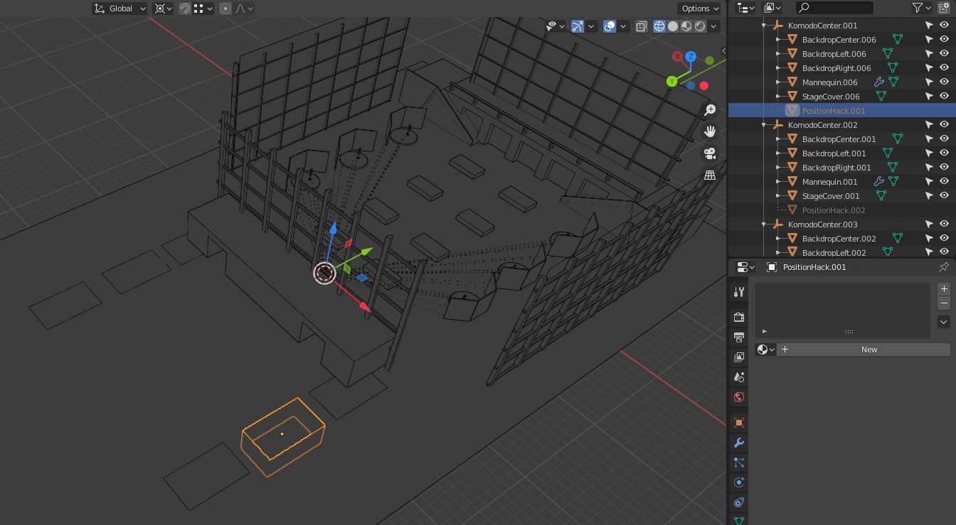Open the outliner editor type menu
956x525 pixels.
(x=745, y=8)
